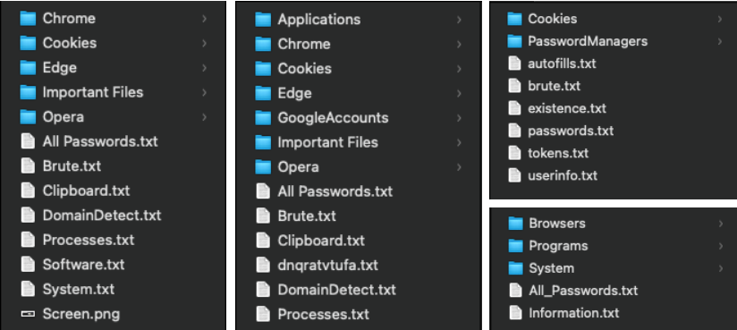Click the Programs folder icon

click(515, 246)
